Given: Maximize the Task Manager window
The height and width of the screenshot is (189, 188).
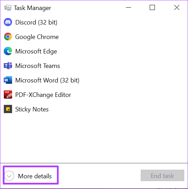Looking at the screenshot, I should click(152, 8).
